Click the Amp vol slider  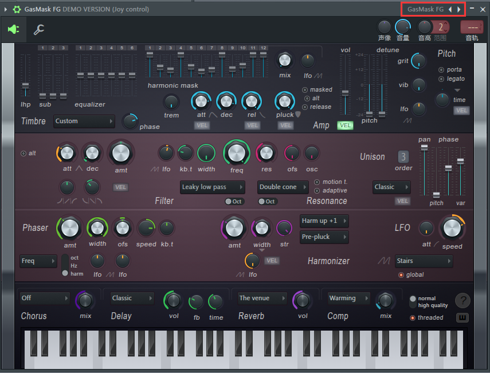pyautogui.click(x=345, y=85)
